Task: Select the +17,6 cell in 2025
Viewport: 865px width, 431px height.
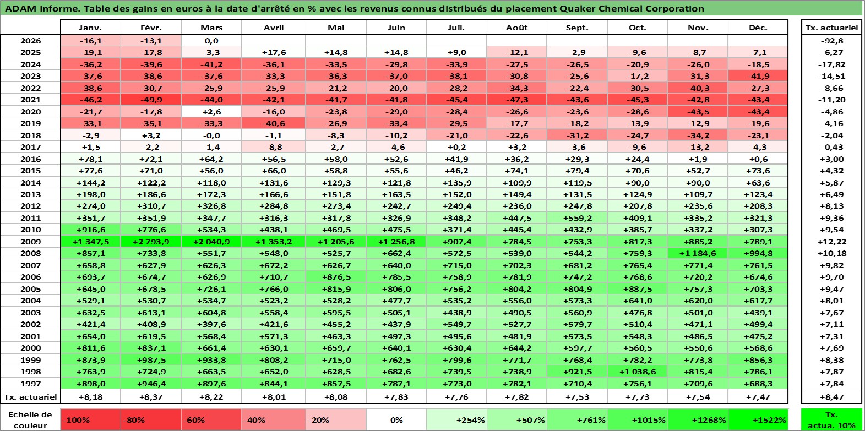Action: 273,52
